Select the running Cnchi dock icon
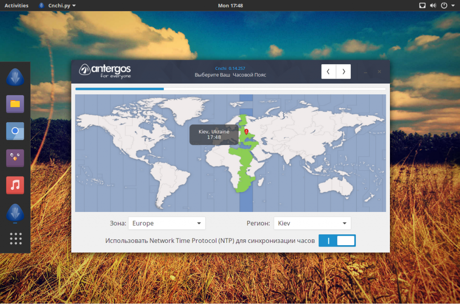 [x=15, y=213]
